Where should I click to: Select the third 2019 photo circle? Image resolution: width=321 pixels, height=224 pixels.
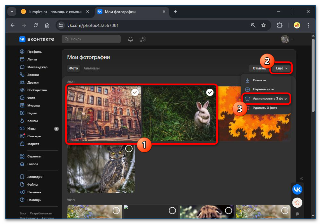point(229,210)
